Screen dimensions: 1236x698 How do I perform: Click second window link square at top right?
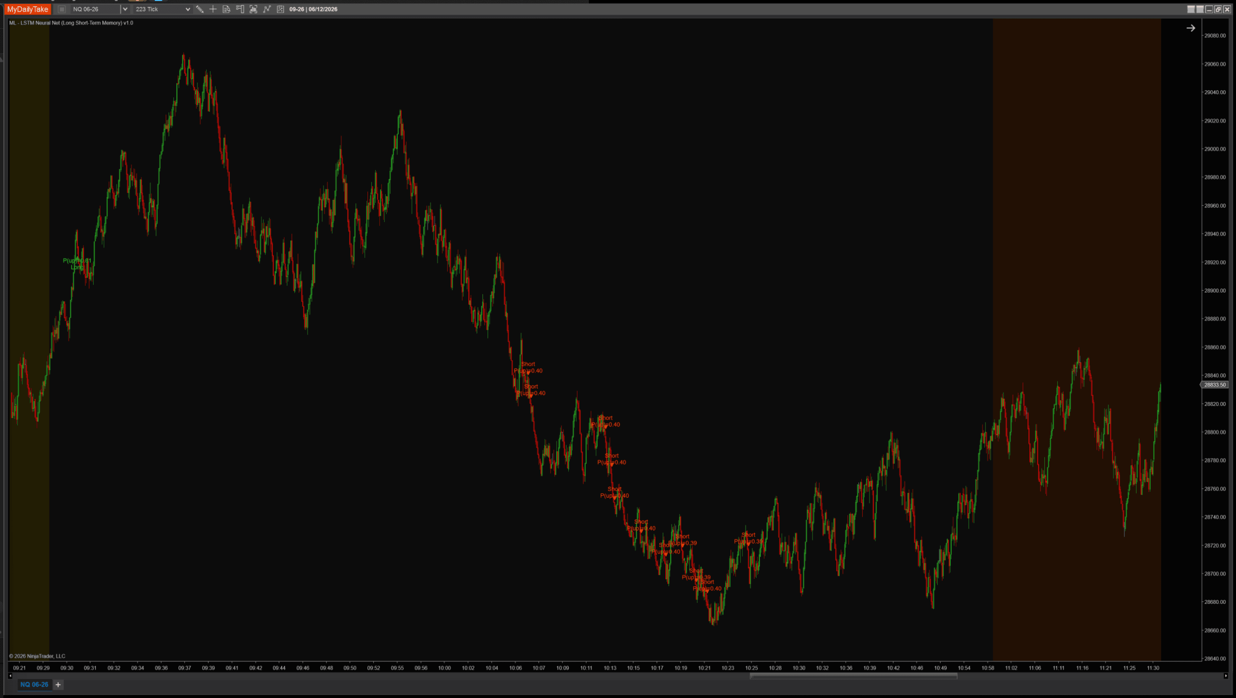[x=1200, y=9]
